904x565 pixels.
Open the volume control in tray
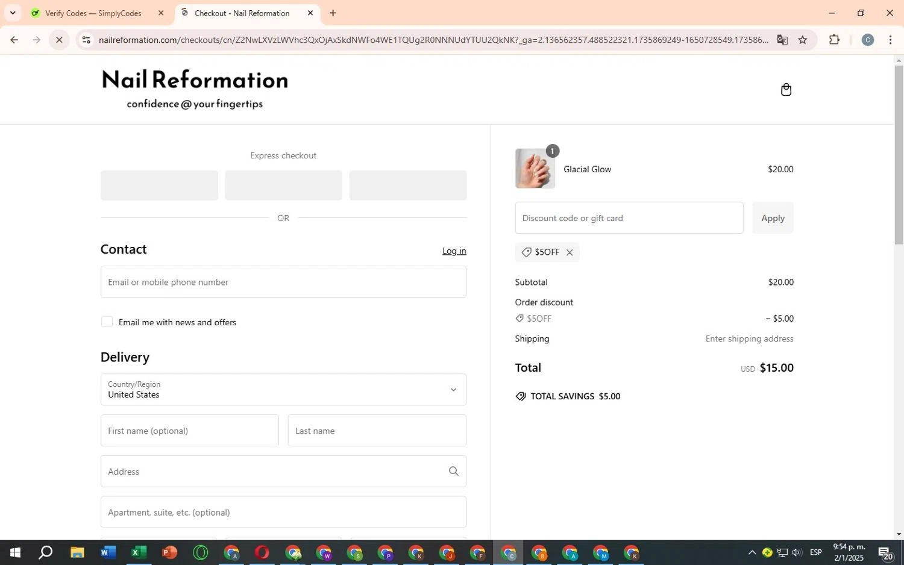pyautogui.click(x=797, y=552)
